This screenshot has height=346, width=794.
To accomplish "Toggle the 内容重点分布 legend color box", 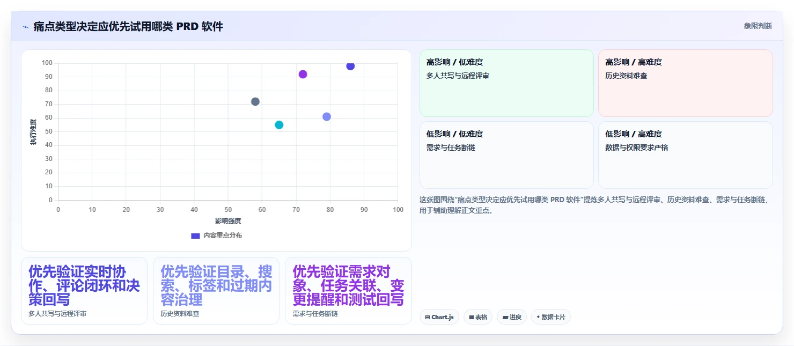I will click(196, 235).
